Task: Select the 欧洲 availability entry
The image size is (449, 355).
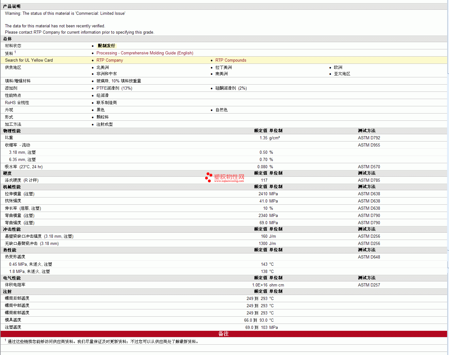Action: pyautogui.click(x=338, y=68)
